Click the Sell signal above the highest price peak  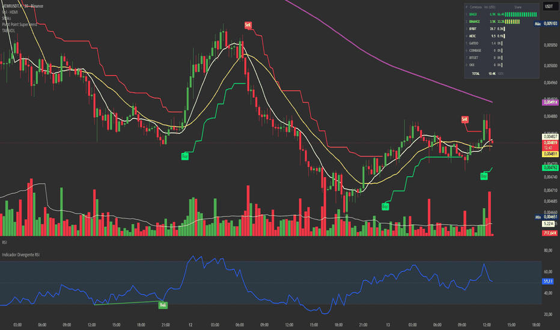(248, 25)
